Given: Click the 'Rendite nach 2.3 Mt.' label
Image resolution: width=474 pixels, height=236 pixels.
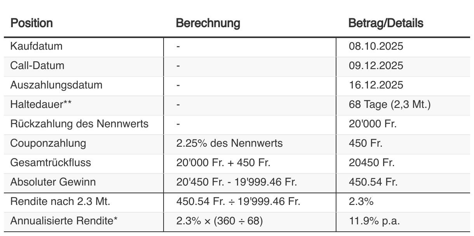Looking at the screenshot, I should [56, 202].
